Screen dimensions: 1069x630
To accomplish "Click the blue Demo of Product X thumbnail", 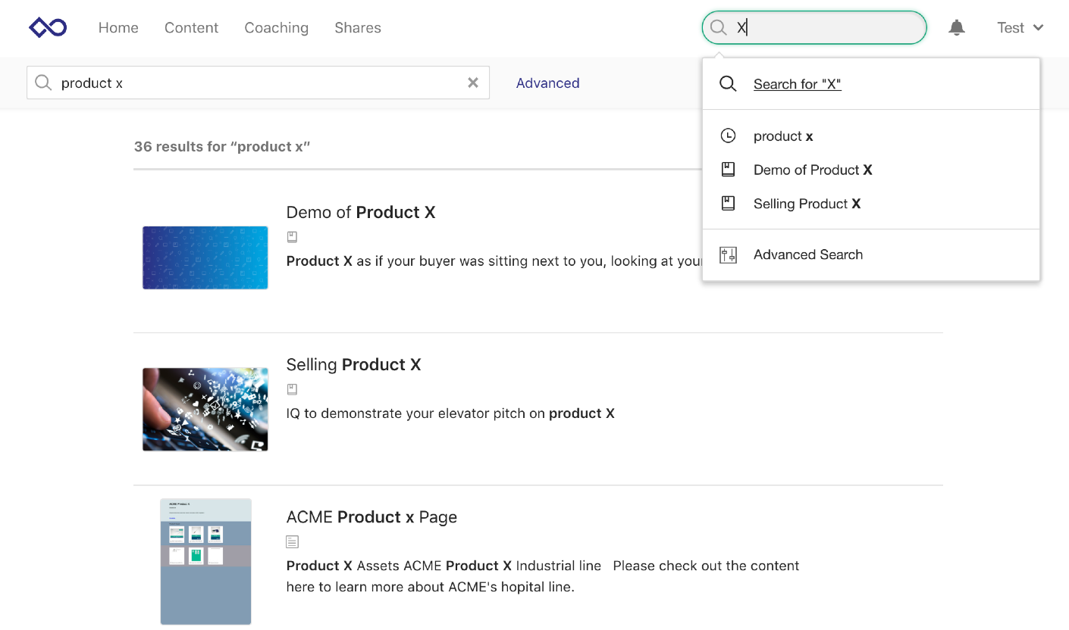I will point(205,257).
